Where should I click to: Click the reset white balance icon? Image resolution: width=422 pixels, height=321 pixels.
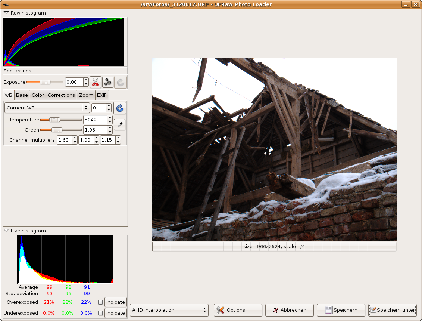tap(120, 108)
